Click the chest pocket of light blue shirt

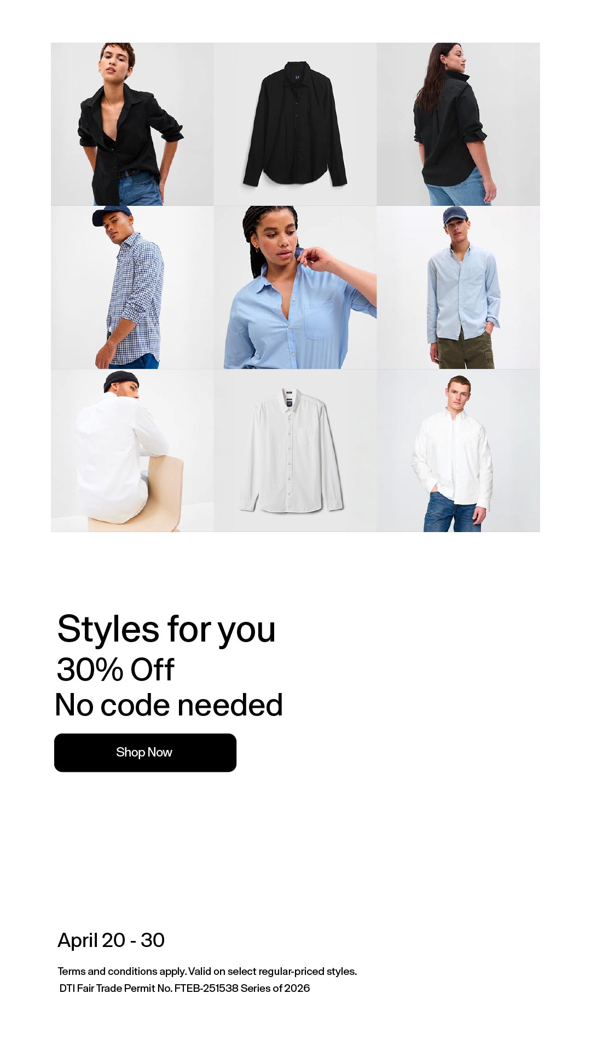point(320,320)
